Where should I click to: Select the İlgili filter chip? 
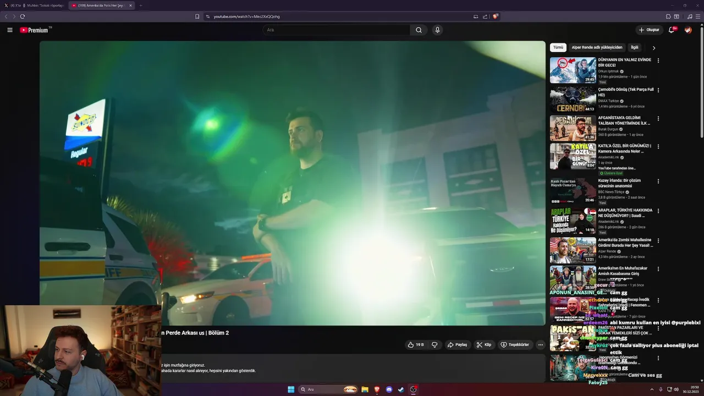pos(635,48)
